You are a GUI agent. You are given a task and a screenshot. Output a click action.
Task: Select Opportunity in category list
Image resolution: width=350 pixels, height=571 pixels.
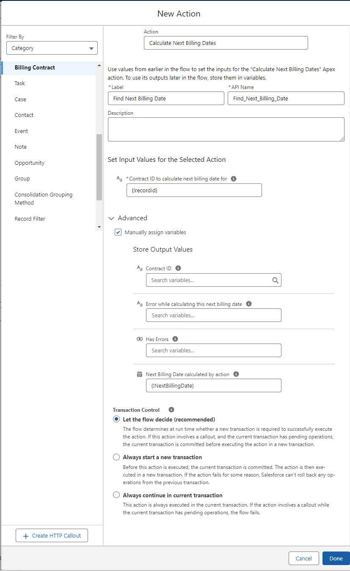point(29,163)
